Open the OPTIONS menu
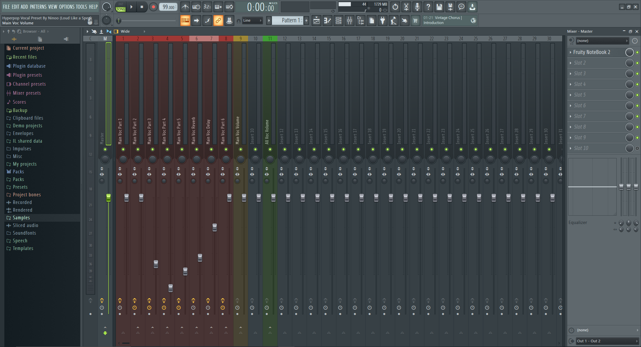The width and height of the screenshot is (641, 347). tap(67, 7)
